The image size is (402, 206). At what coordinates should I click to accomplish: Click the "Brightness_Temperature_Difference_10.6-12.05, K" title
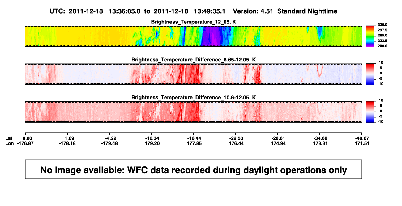pos(194,97)
